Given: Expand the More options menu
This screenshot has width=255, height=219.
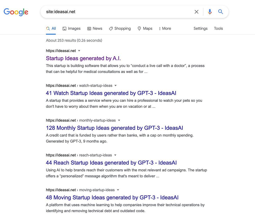Looking at the screenshot, I should click(x=165, y=29).
